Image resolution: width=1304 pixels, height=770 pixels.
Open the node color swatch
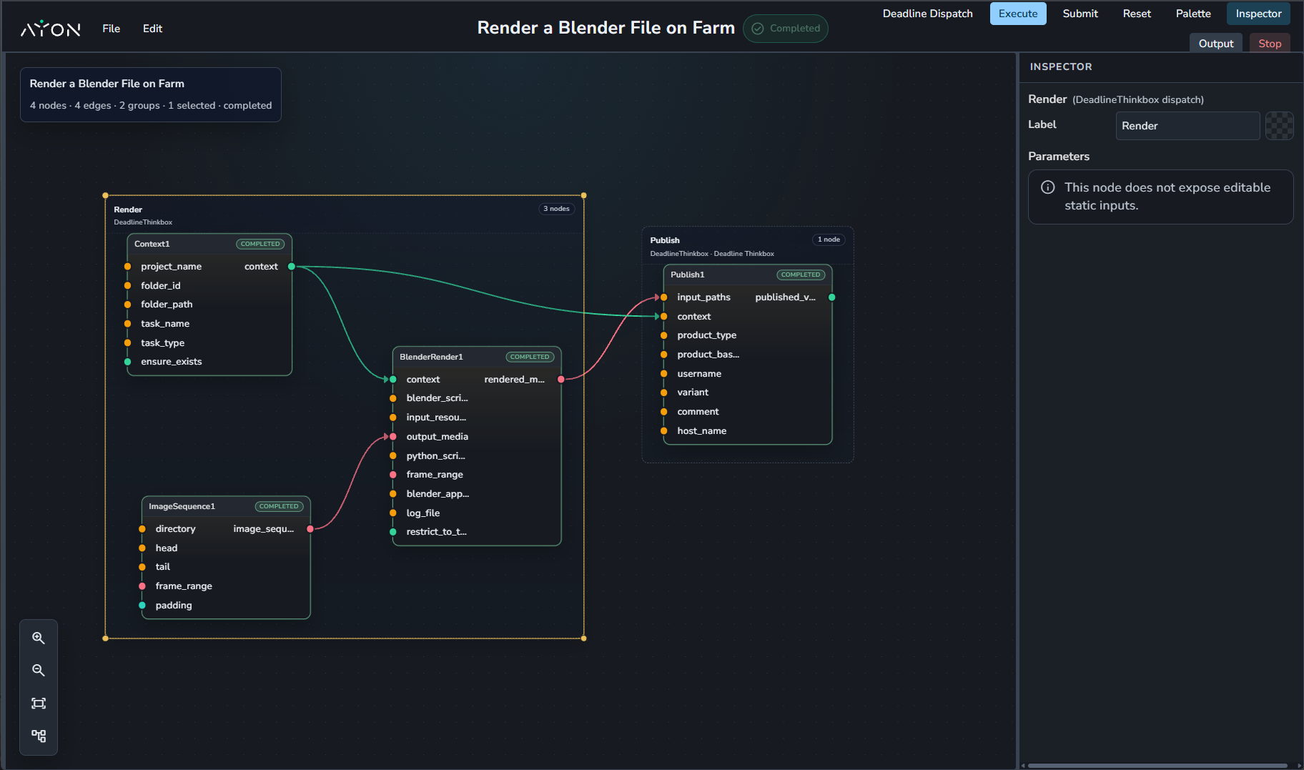tap(1279, 126)
